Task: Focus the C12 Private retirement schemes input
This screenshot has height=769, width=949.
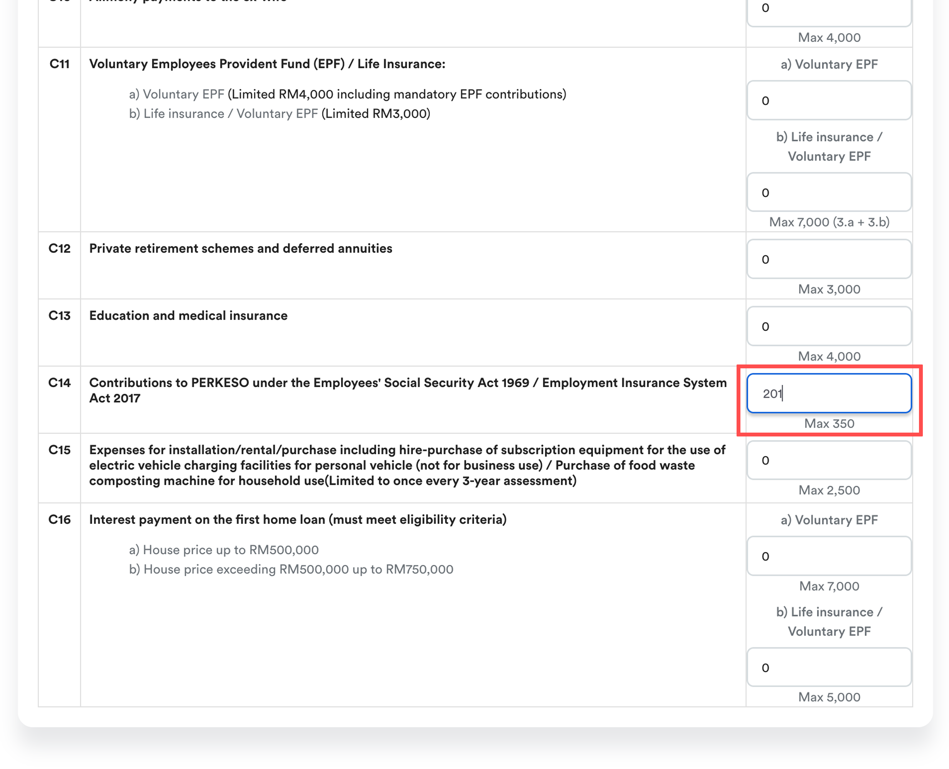Action: pyautogui.click(x=829, y=259)
